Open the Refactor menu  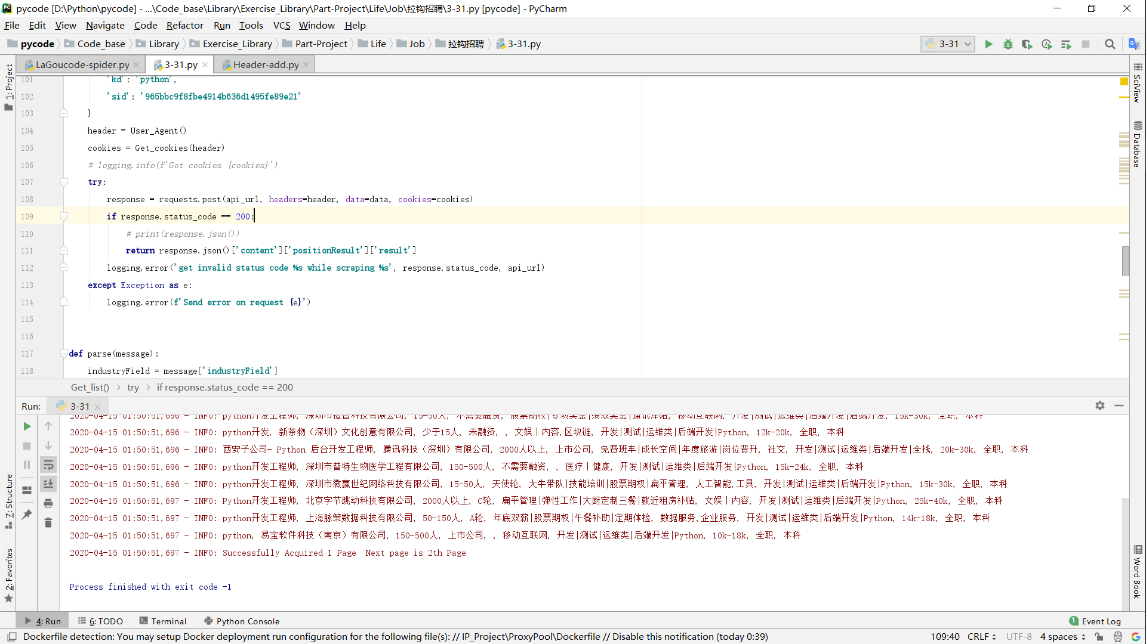tap(184, 25)
